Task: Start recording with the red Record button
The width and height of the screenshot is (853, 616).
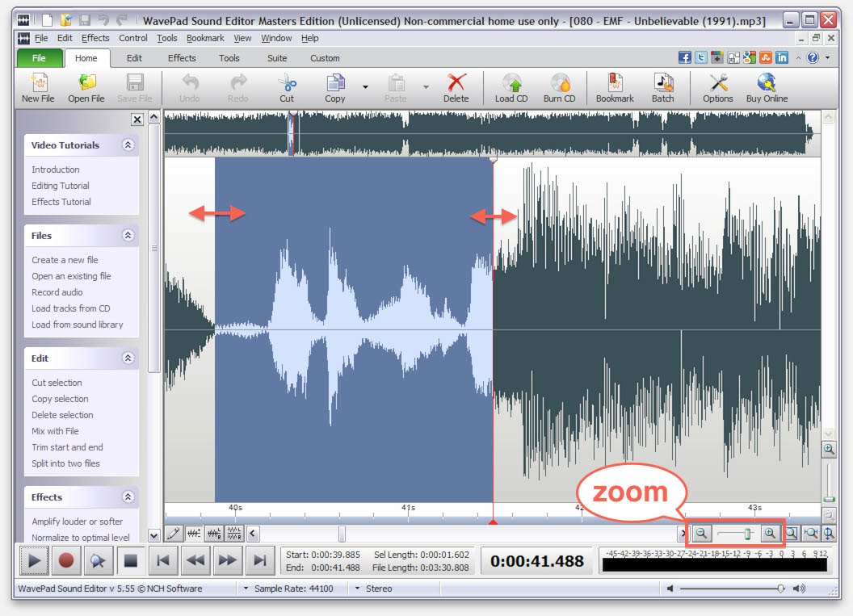Action: click(65, 560)
